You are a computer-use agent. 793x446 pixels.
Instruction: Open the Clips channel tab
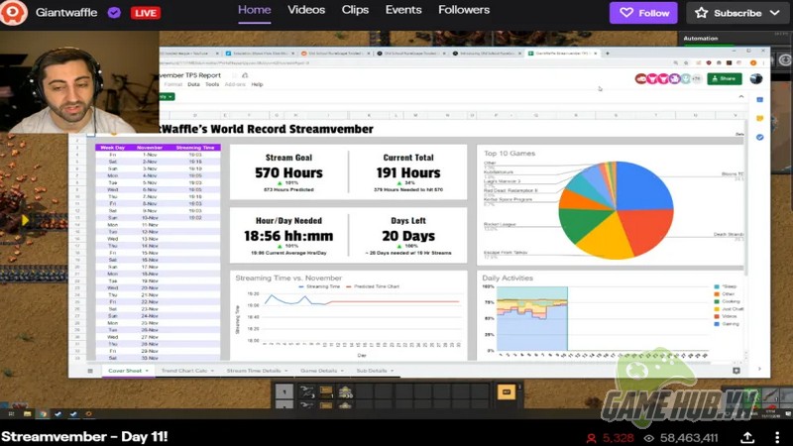[x=355, y=10]
